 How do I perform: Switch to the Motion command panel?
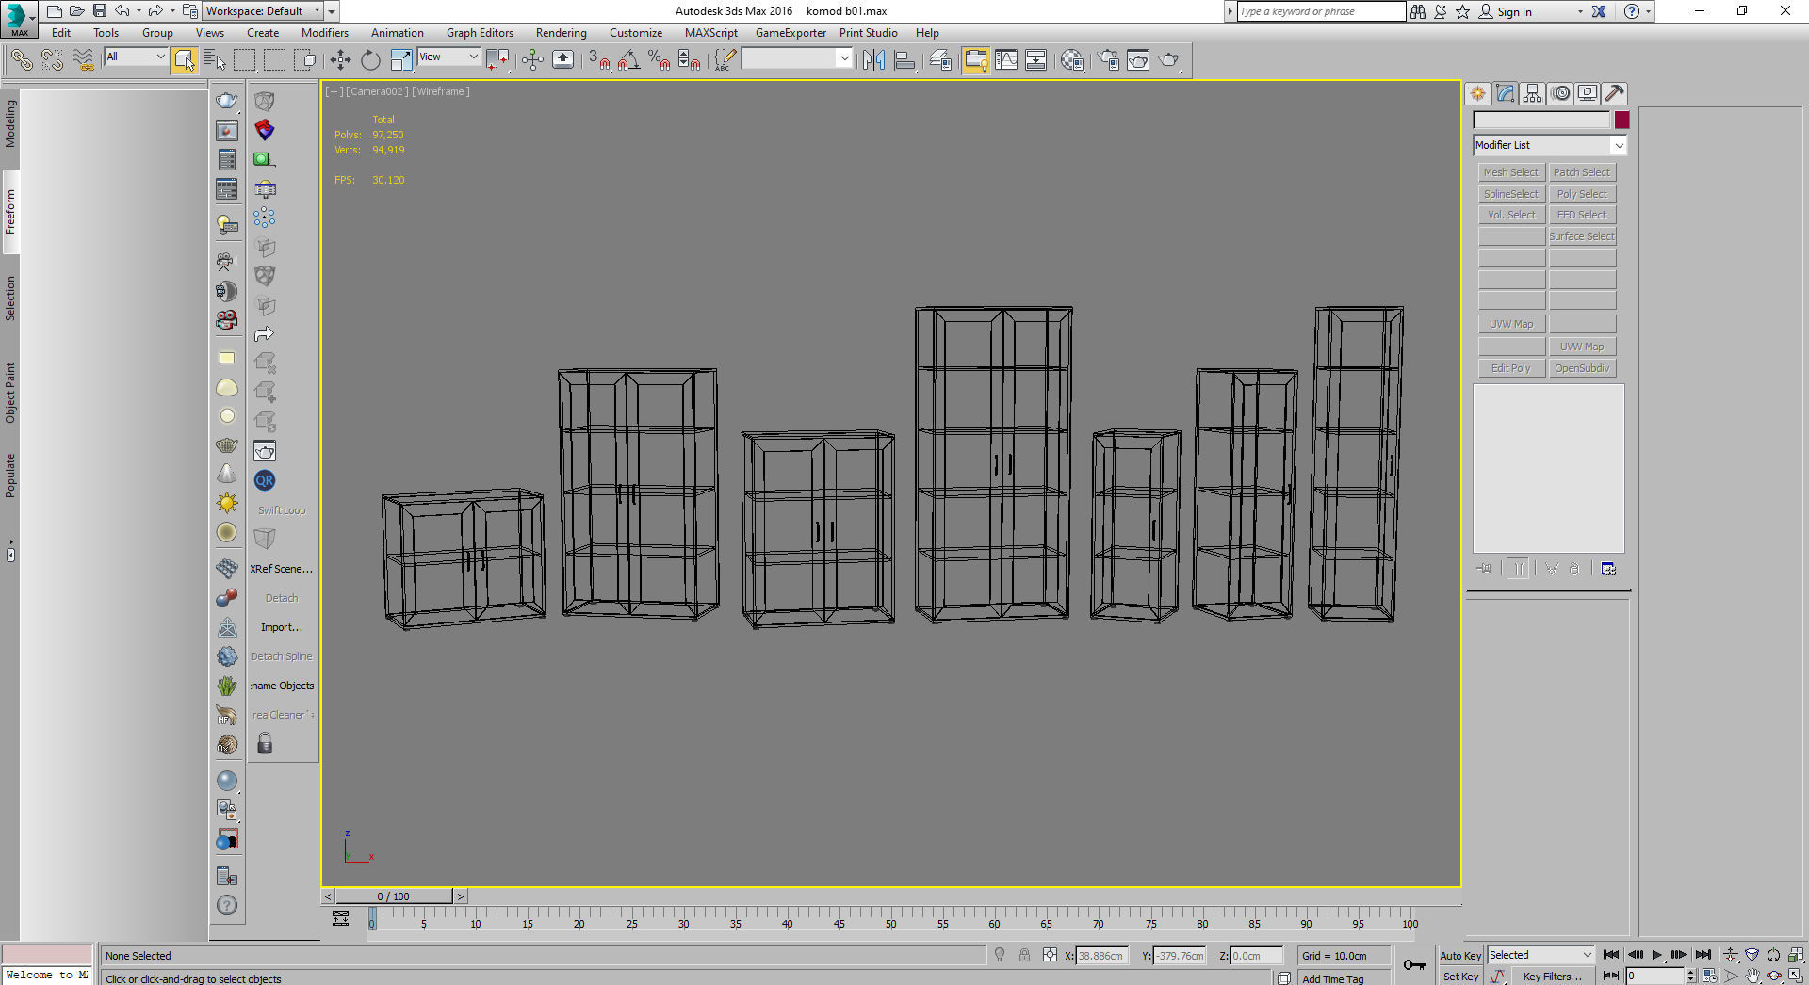click(1560, 93)
